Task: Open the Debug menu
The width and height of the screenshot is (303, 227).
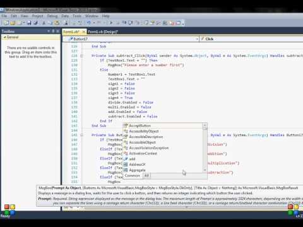Action: pos(52,16)
